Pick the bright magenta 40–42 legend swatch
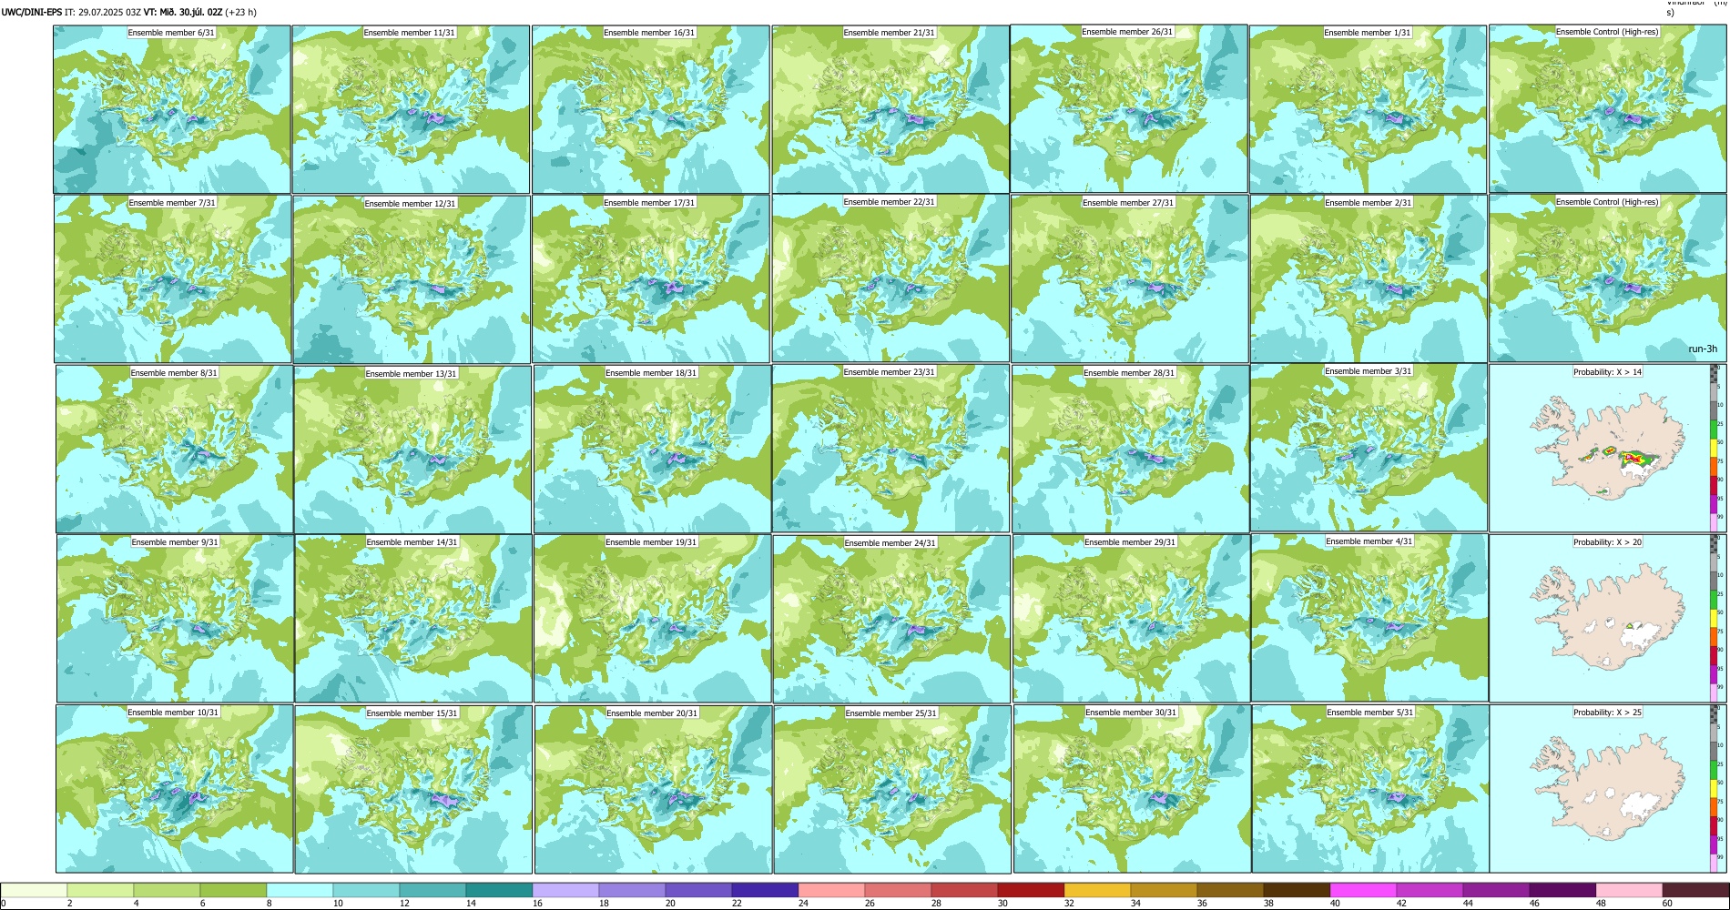 tap(1363, 890)
